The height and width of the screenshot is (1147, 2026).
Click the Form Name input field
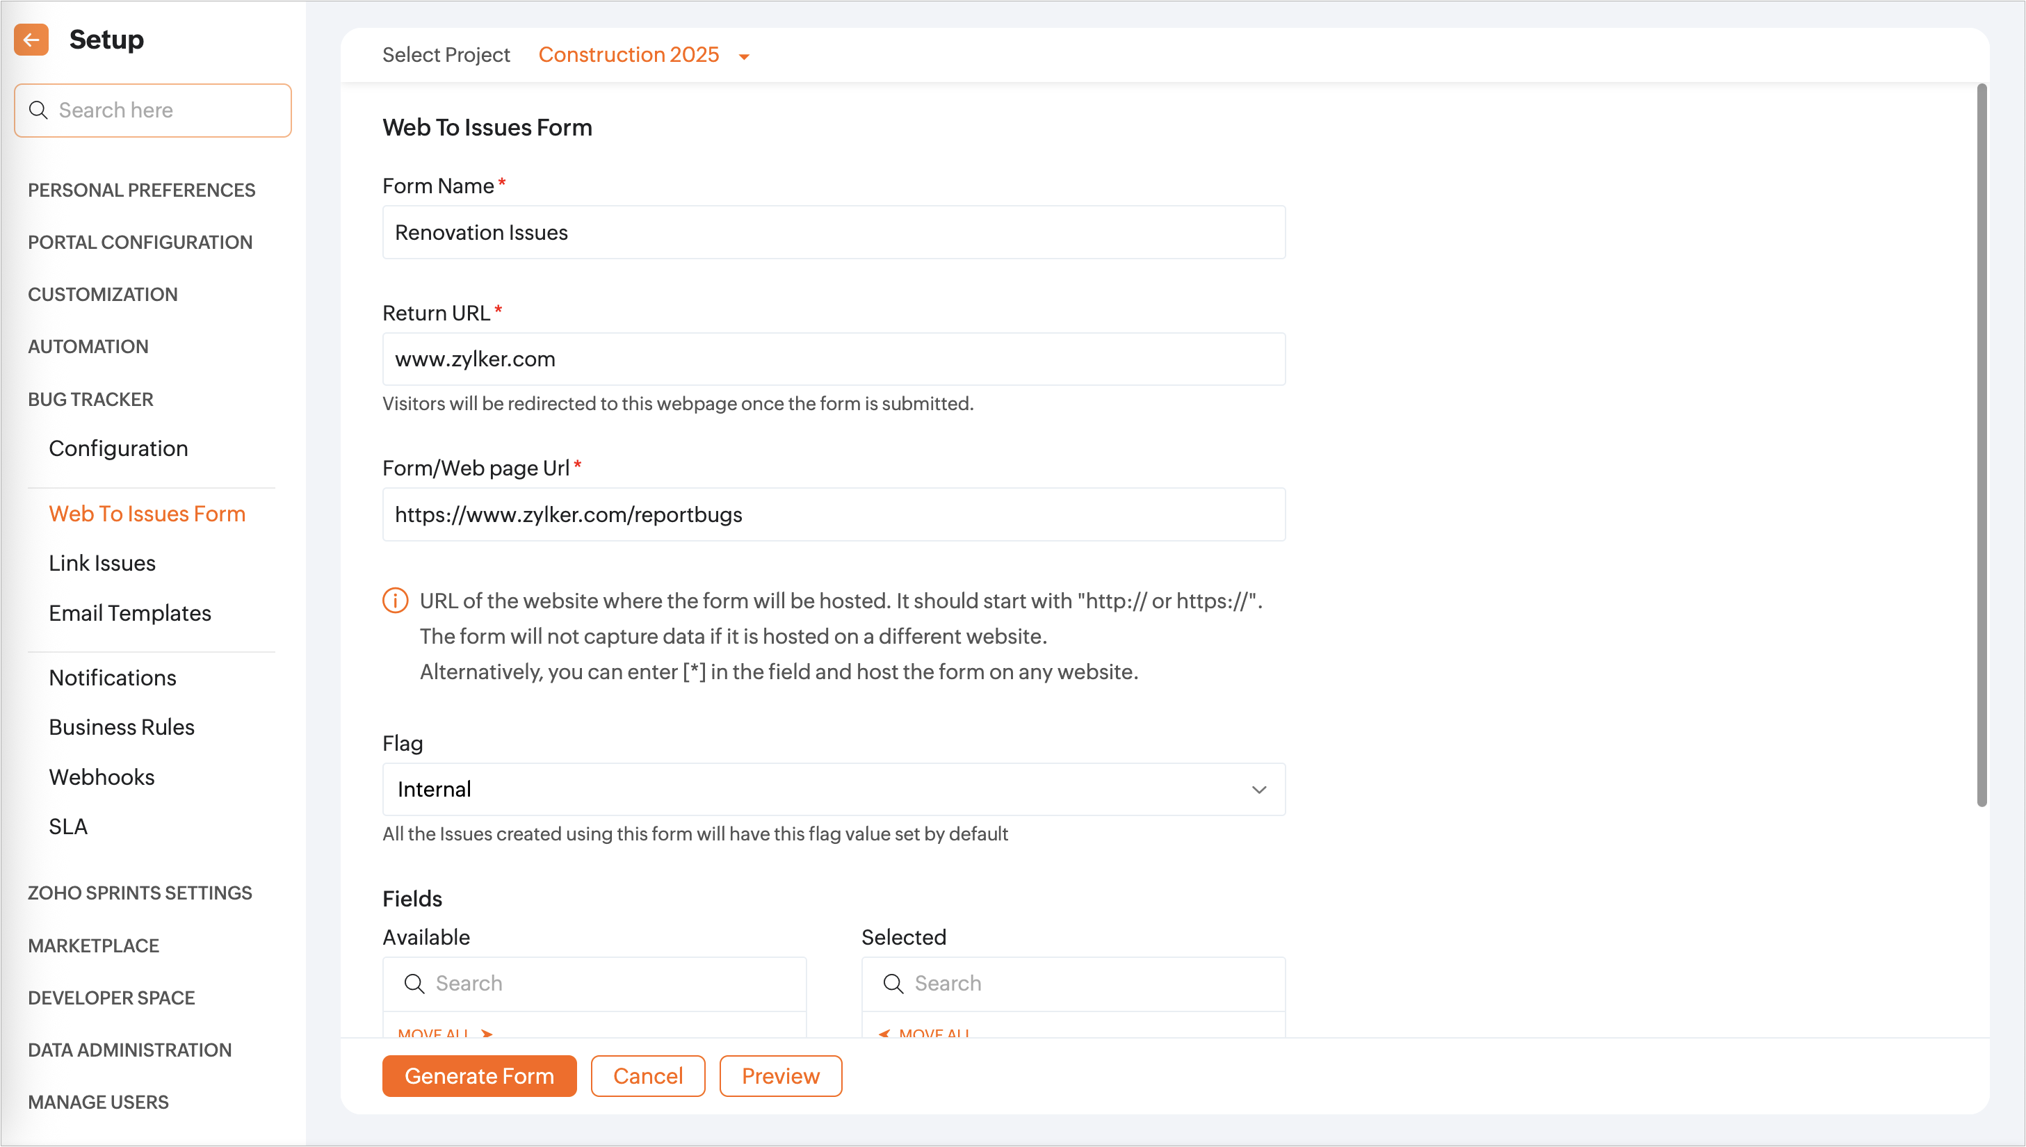point(834,232)
